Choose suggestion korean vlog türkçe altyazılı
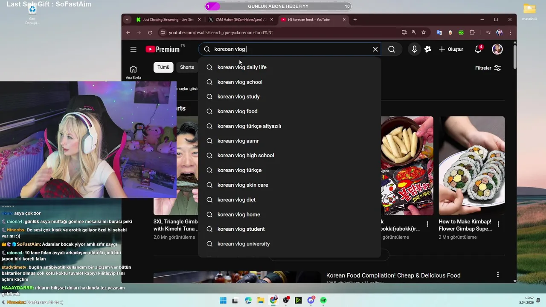The height and width of the screenshot is (307, 546). click(289, 126)
